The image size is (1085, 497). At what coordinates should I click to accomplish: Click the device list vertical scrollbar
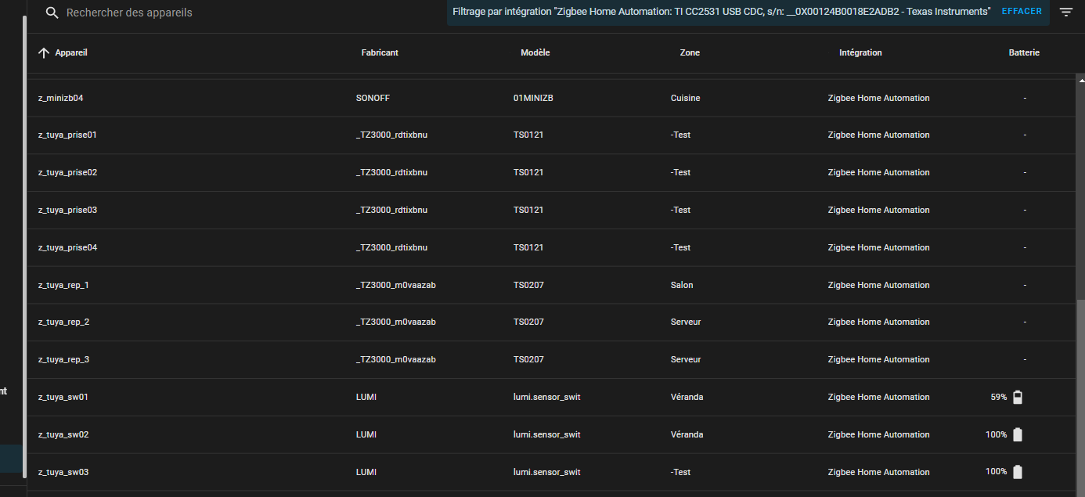(x=1080, y=399)
